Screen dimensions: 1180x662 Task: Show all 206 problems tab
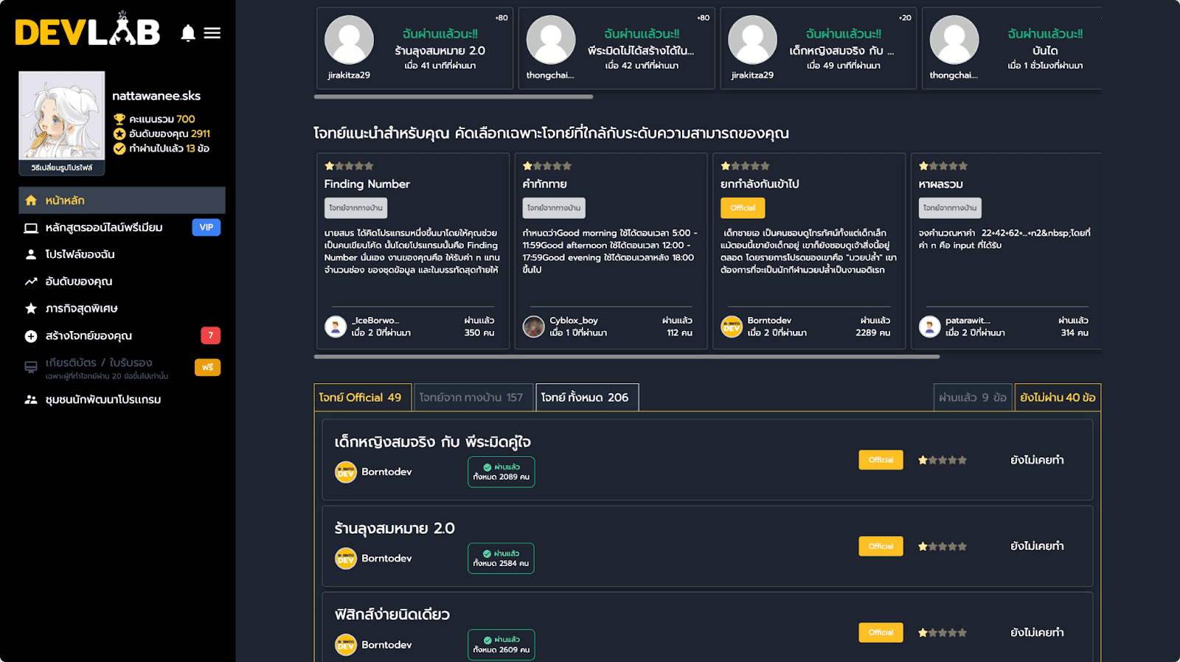coord(586,397)
